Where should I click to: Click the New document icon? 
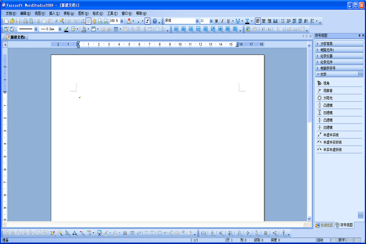[x=6, y=21]
